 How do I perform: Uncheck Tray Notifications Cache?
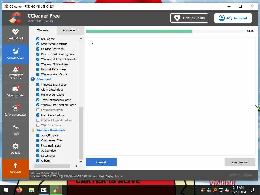[38, 100]
